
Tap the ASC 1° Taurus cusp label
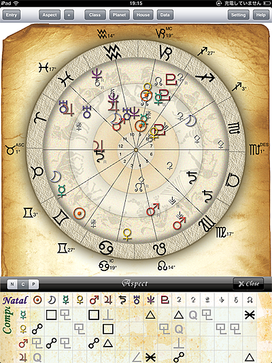15,149
